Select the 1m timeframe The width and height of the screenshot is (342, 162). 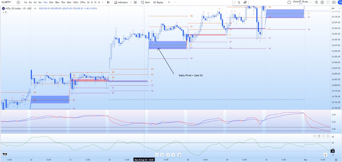point(25,2)
